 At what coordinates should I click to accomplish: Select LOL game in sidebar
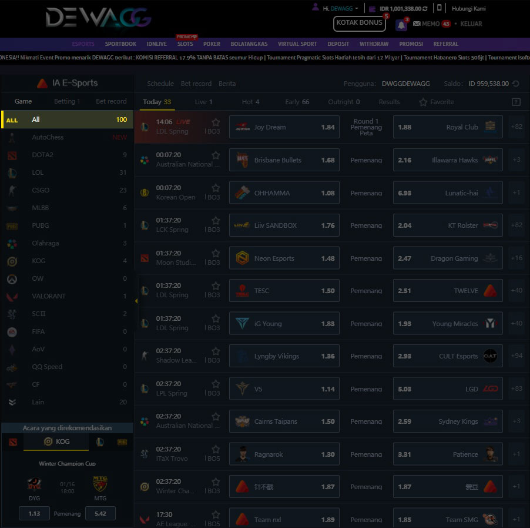click(x=67, y=172)
